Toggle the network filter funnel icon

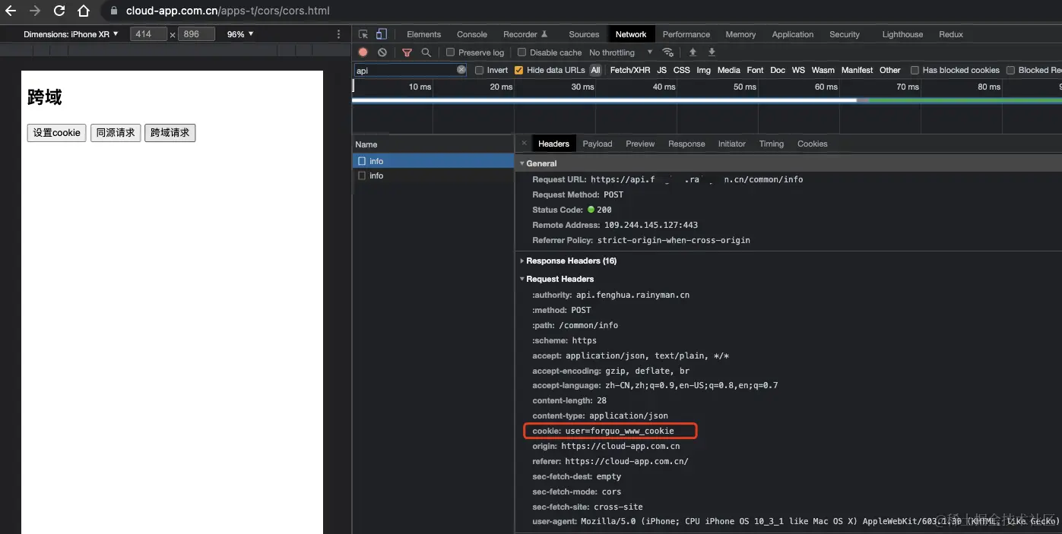[407, 52]
